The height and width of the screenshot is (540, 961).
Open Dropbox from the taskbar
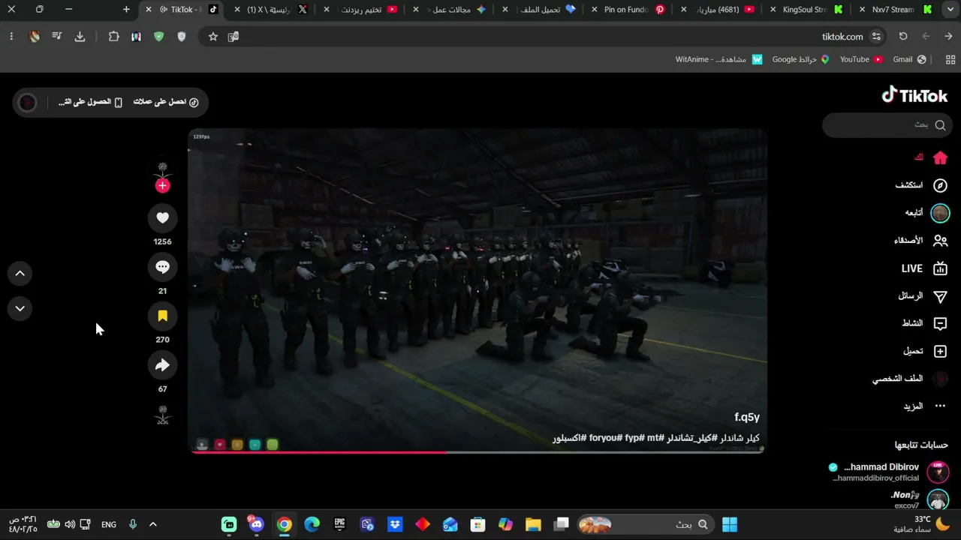[395, 524]
